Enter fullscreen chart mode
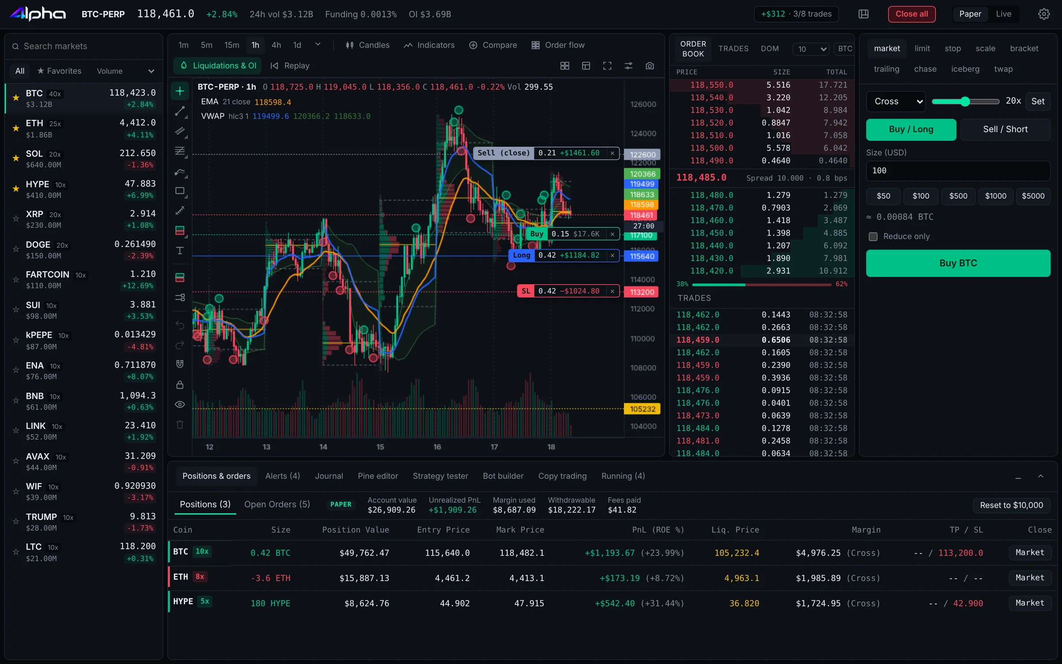Viewport: 1062px width, 664px height. (607, 66)
